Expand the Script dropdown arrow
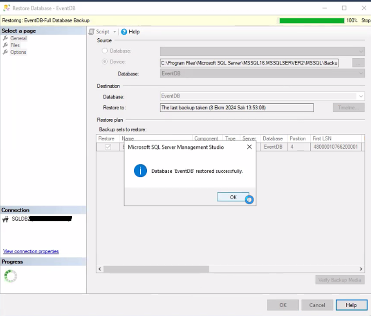 point(115,32)
